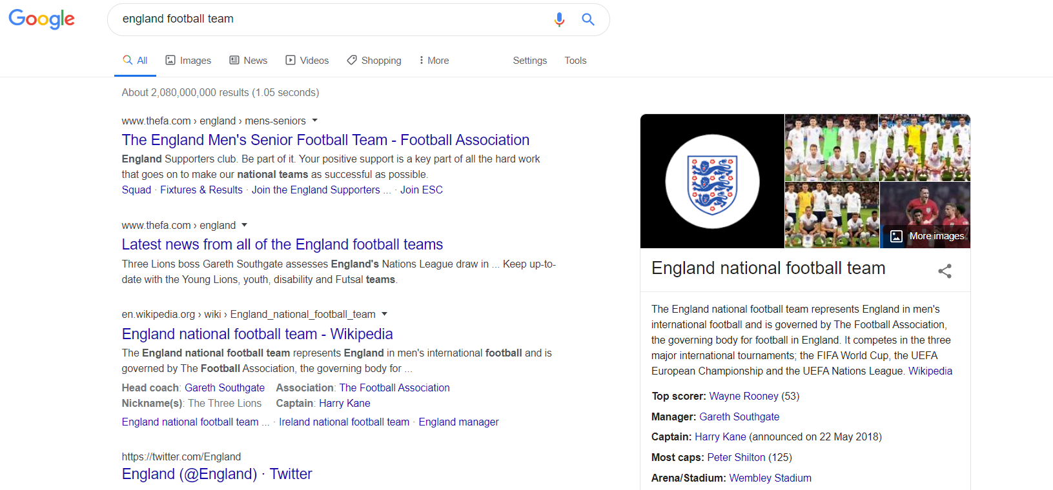This screenshot has height=490, width=1053.
Task: Share the England national football team panel
Action: click(945, 271)
